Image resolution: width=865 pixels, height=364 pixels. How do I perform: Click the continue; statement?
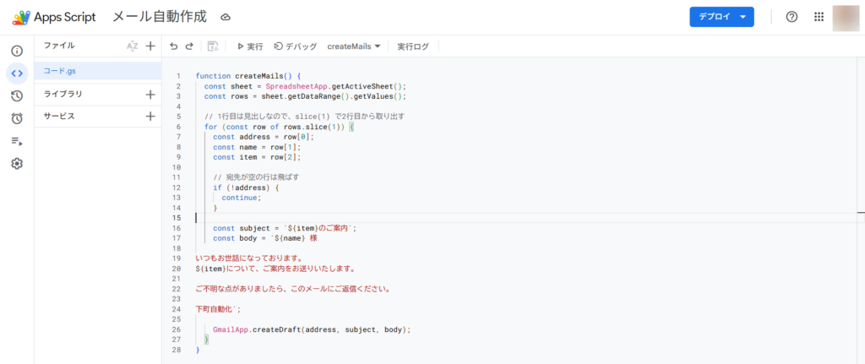coord(242,198)
